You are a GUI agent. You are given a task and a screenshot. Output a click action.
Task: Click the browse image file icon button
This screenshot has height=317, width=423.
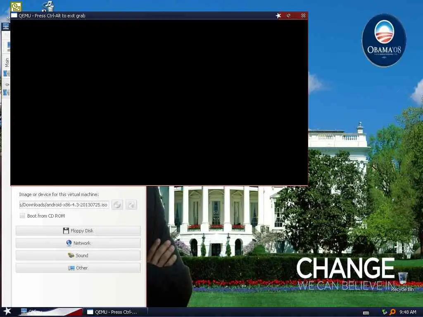click(x=131, y=205)
